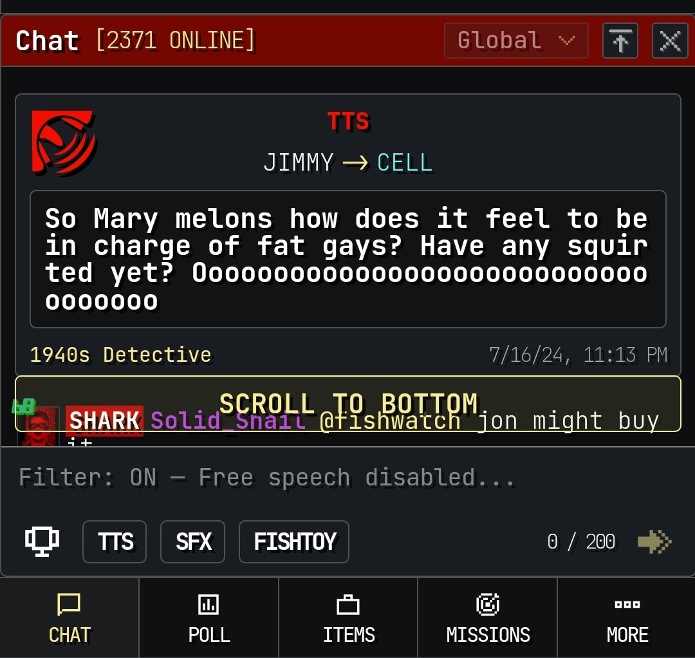
Task: Select the FISHTOY button
Action: coord(294,541)
